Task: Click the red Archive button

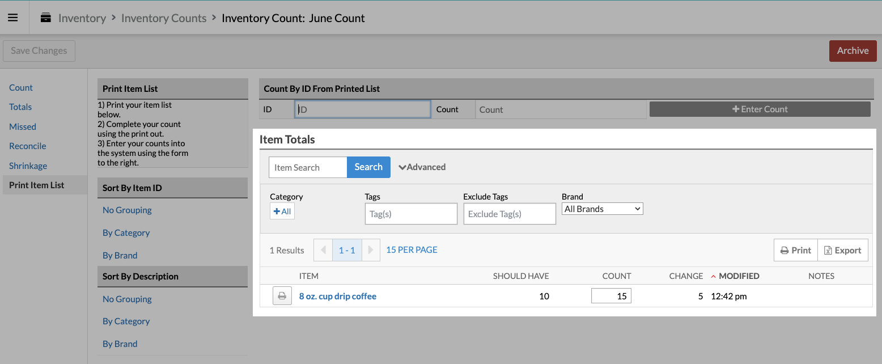Action: [853, 50]
